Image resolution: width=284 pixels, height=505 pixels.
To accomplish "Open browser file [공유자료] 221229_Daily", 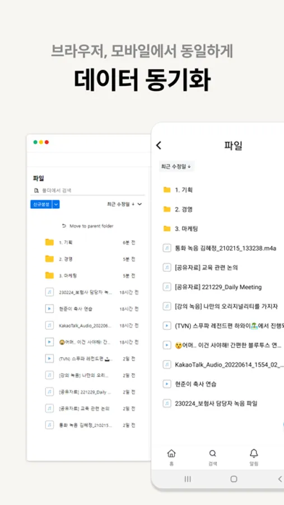I will 91,392.
